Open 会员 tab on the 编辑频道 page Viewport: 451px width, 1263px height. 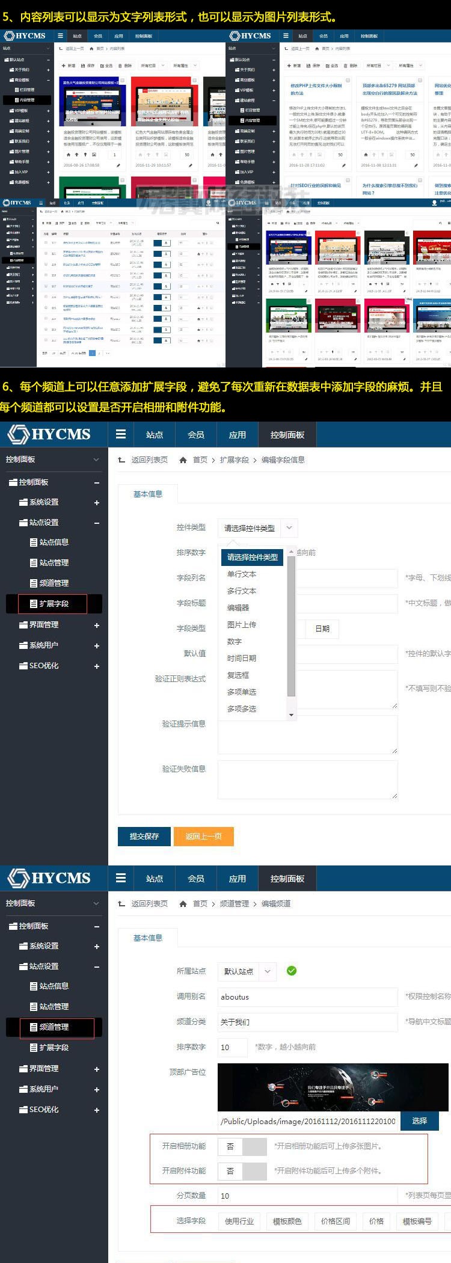pos(196,878)
